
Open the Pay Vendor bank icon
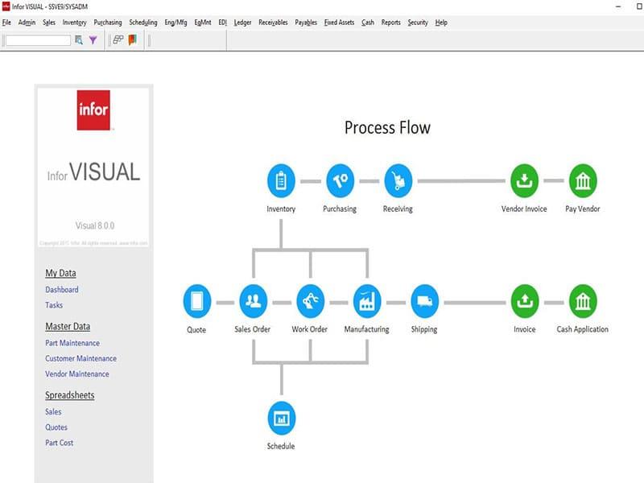coord(583,180)
